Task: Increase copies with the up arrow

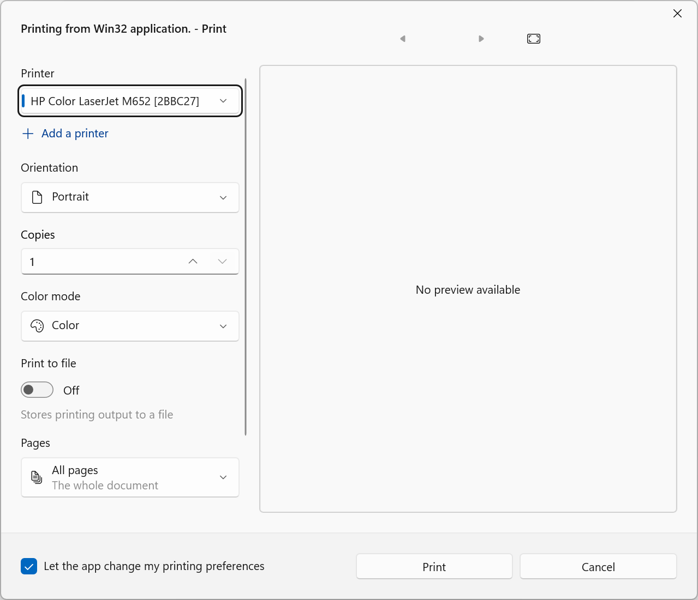Action: [193, 262]
